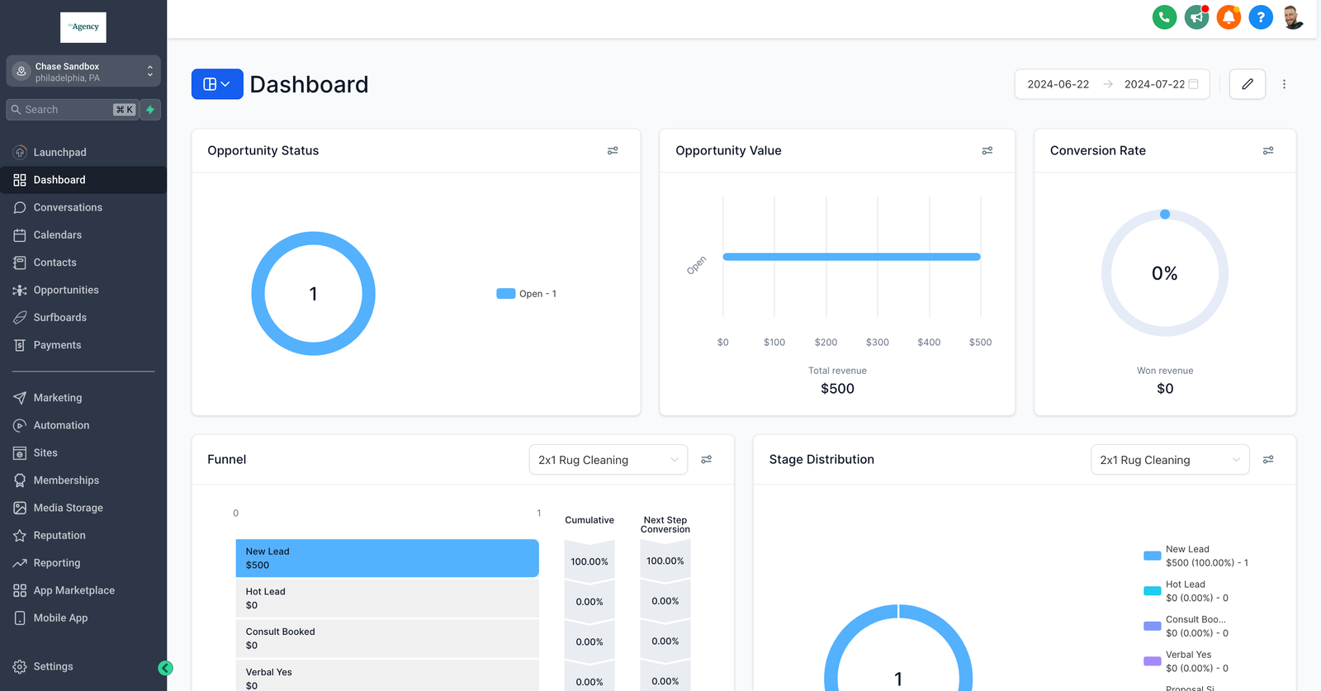Click the green phone dialer icon
The image size is (1321, 691).
click(x=1164, y=17)
